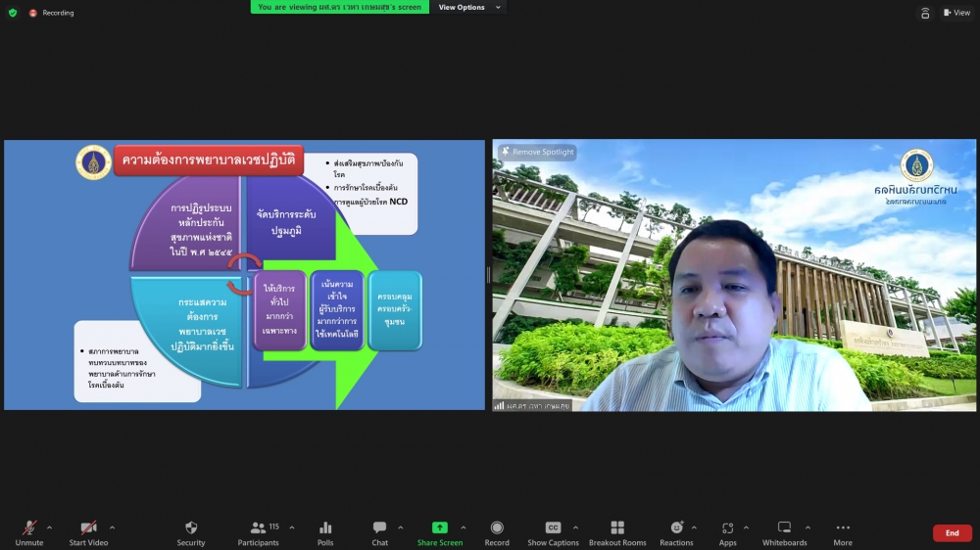Screen dimensions: 980x550
Task: Expand the View Options dropdown
Action: pyautogui.click(x=469, y=7)
